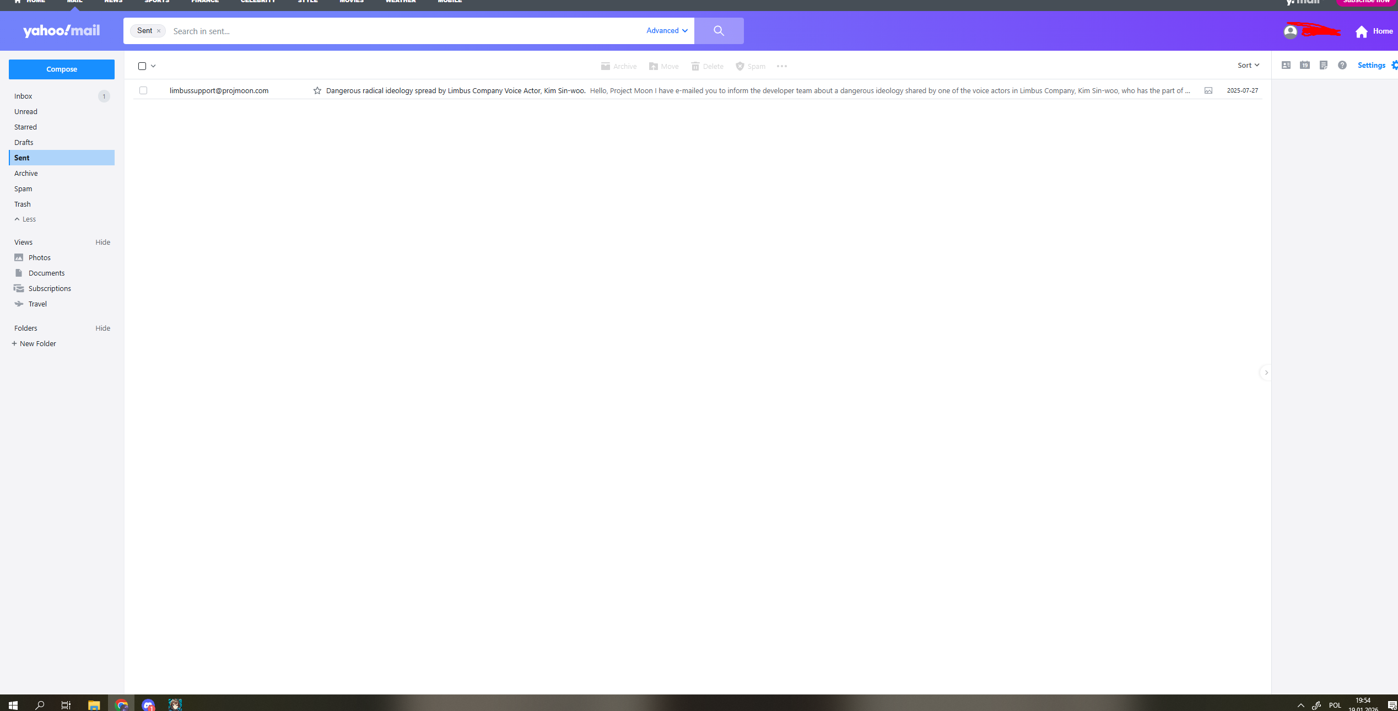The image size is (1398, 711).
Task: Tick the select-all checkbox
Action: click(142, 66)
